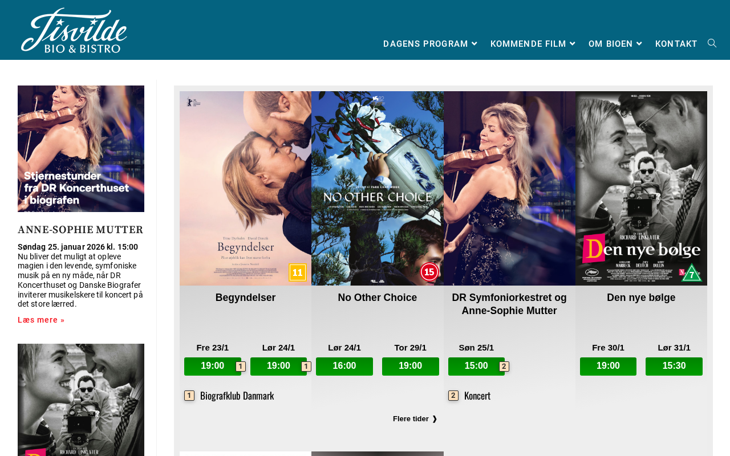730x456 pixels.
Task: Open the DR Symfoniorkestret concert poster in grid
Action: coord(509,188)
